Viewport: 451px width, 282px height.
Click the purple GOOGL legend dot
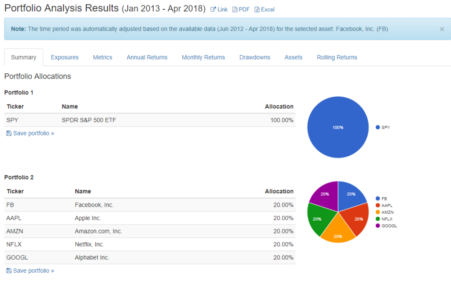tap(378, 226)
